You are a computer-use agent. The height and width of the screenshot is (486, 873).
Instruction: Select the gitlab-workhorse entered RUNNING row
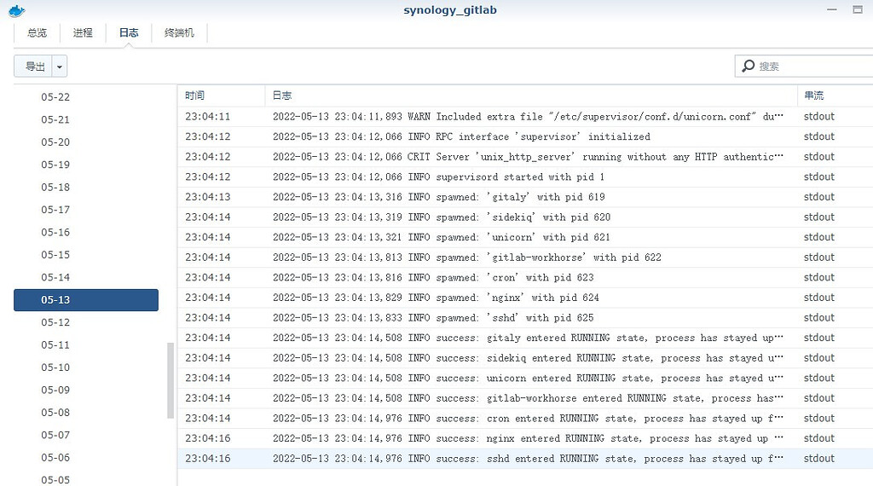[525, 398]
